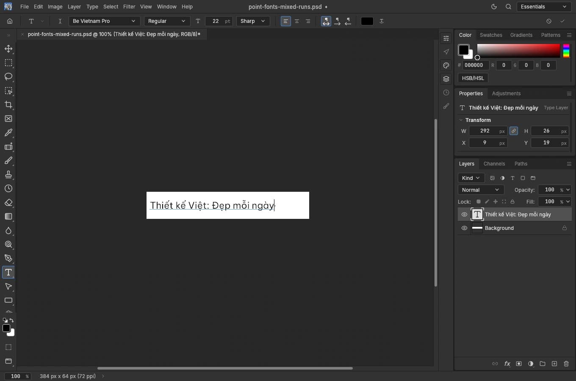Open the Sharp anti-aliasing dropdown
576x381 pixels.
click(x=253, y=21)
